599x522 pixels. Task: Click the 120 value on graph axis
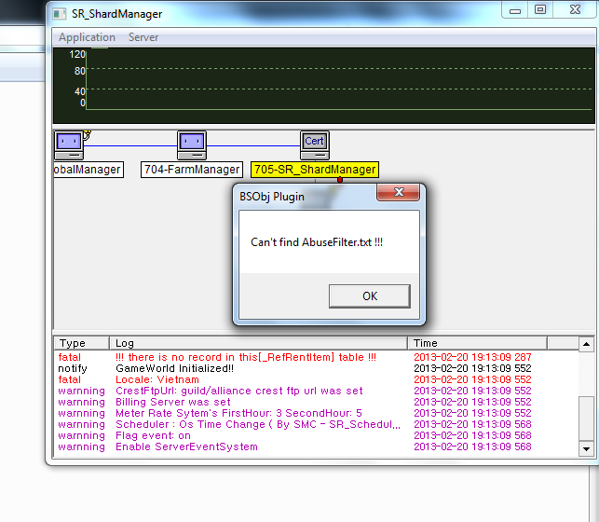click(x=77, y=54)
